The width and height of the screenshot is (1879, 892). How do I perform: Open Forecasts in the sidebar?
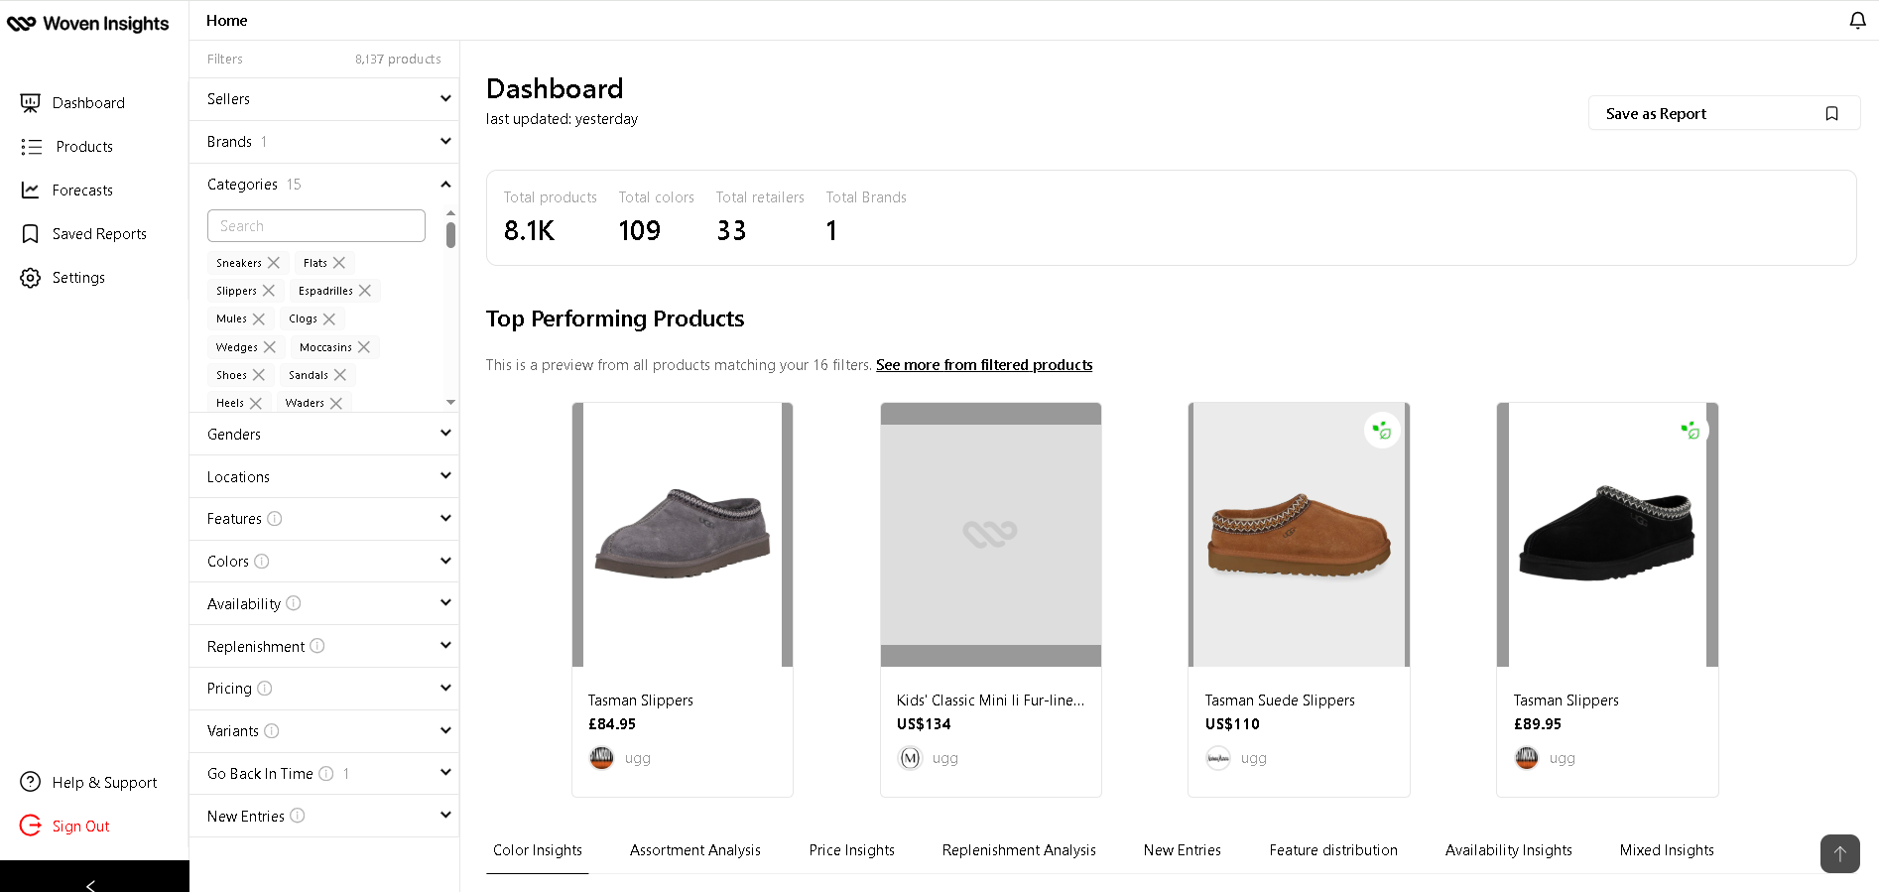click(x=82, y=191)
